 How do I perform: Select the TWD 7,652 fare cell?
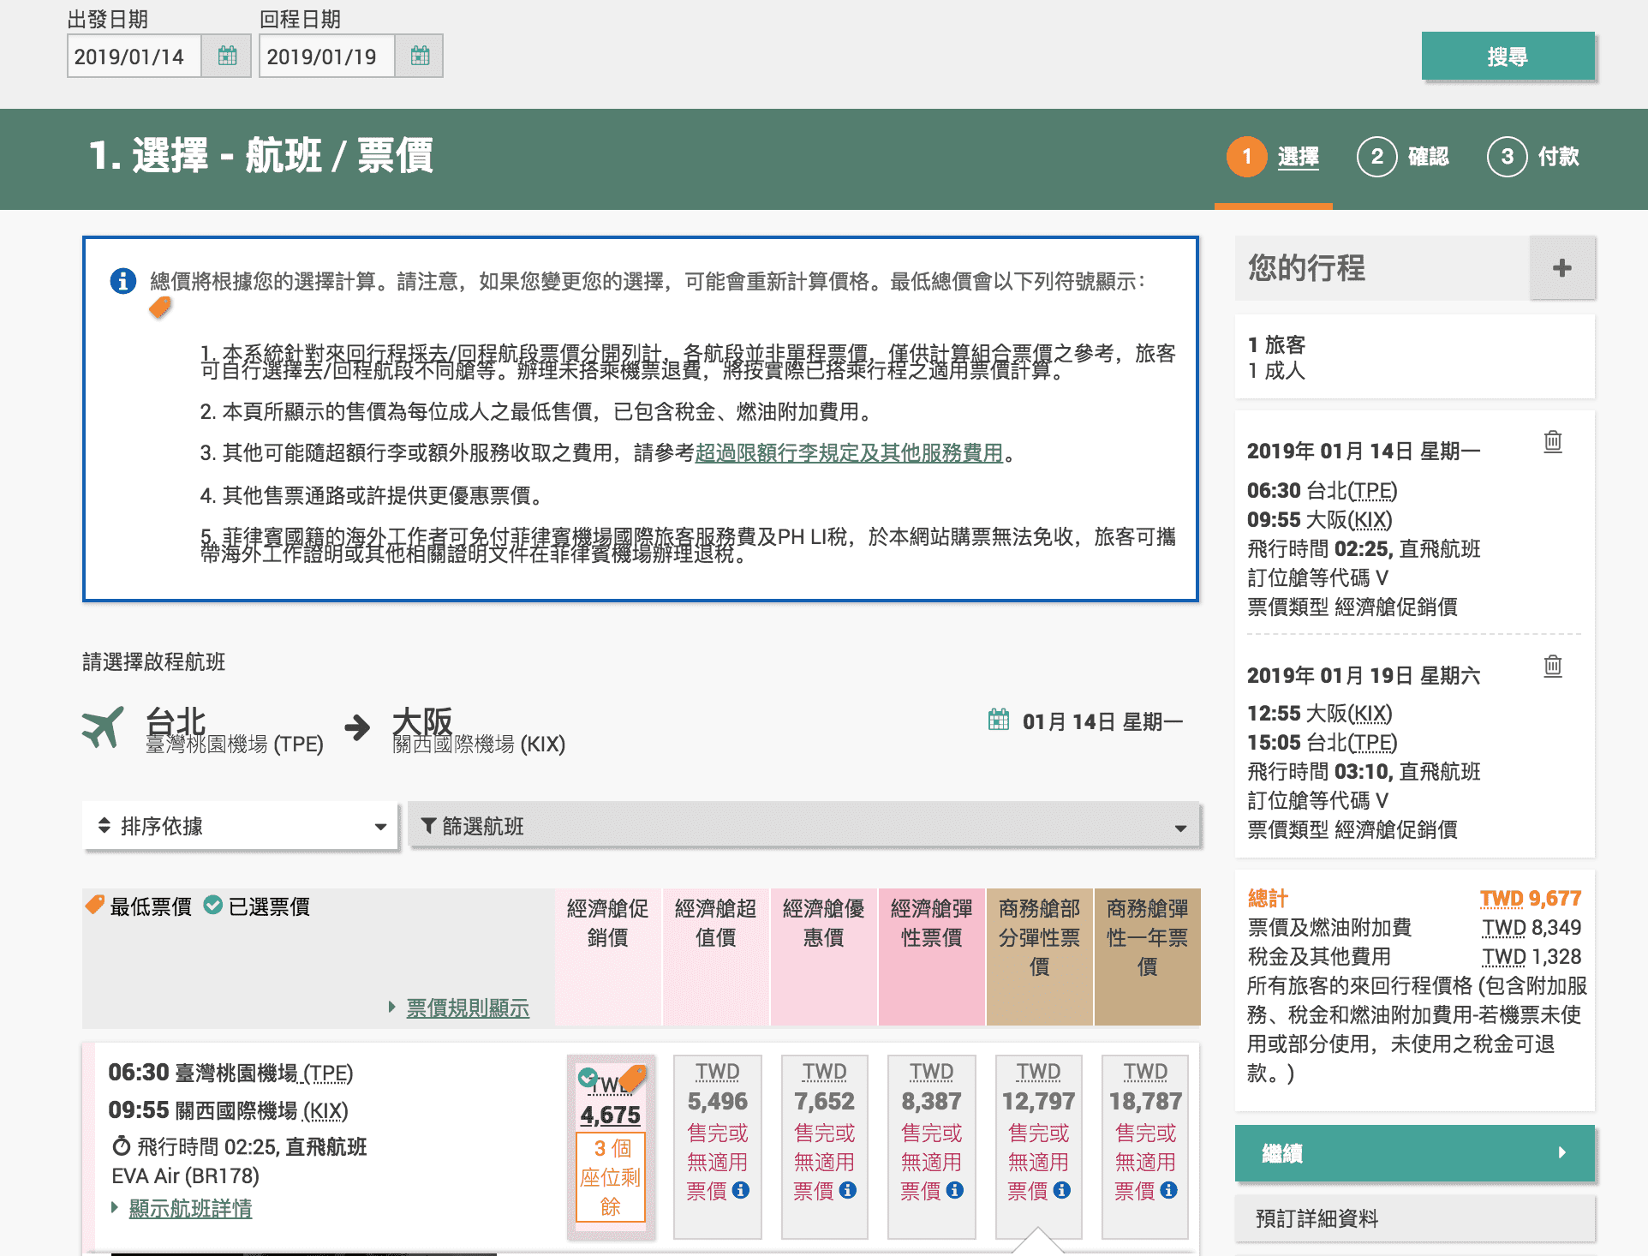[825, 1146]
